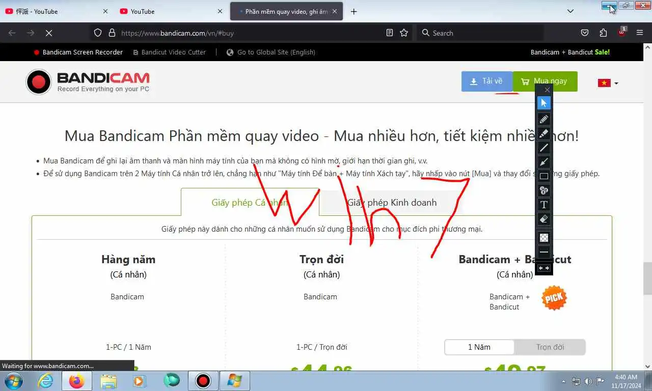Viewport: 652px width, 391px height.
Task: Click the Firefox reload/stop button
Action: 49,33
